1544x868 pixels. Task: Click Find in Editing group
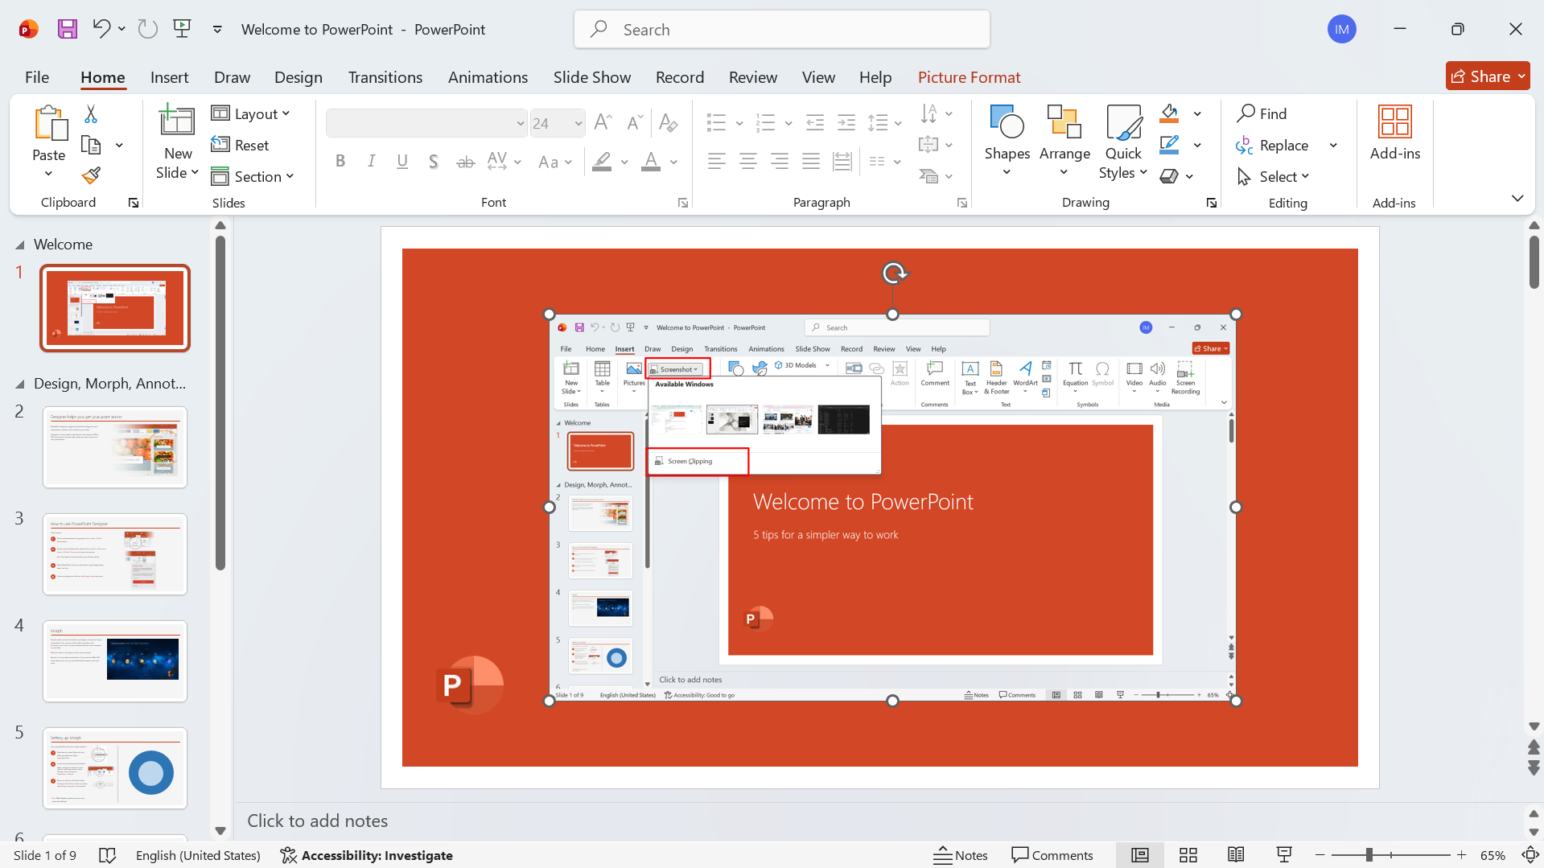(x=1262, y=113)
